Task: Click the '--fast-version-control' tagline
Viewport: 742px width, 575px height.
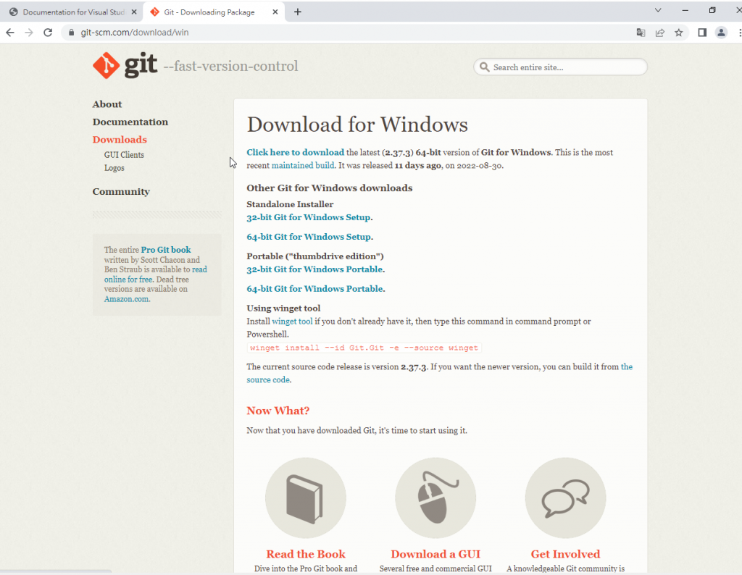Action: coord(230,66)
